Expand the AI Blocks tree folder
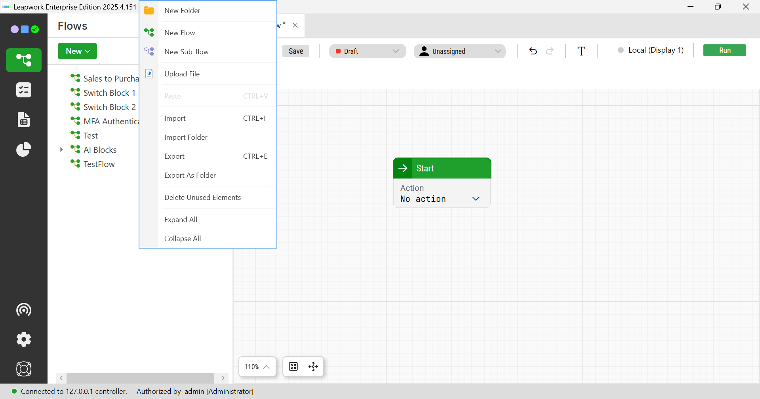 tap(61, 150)
